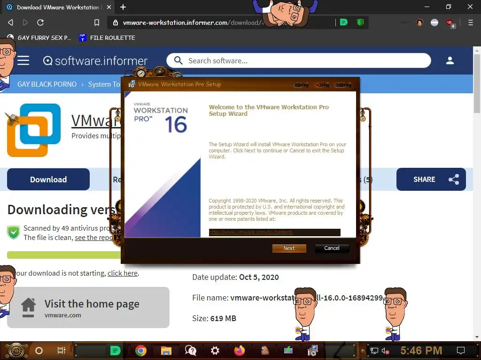Click the network tray icon

tap(374, 351)
